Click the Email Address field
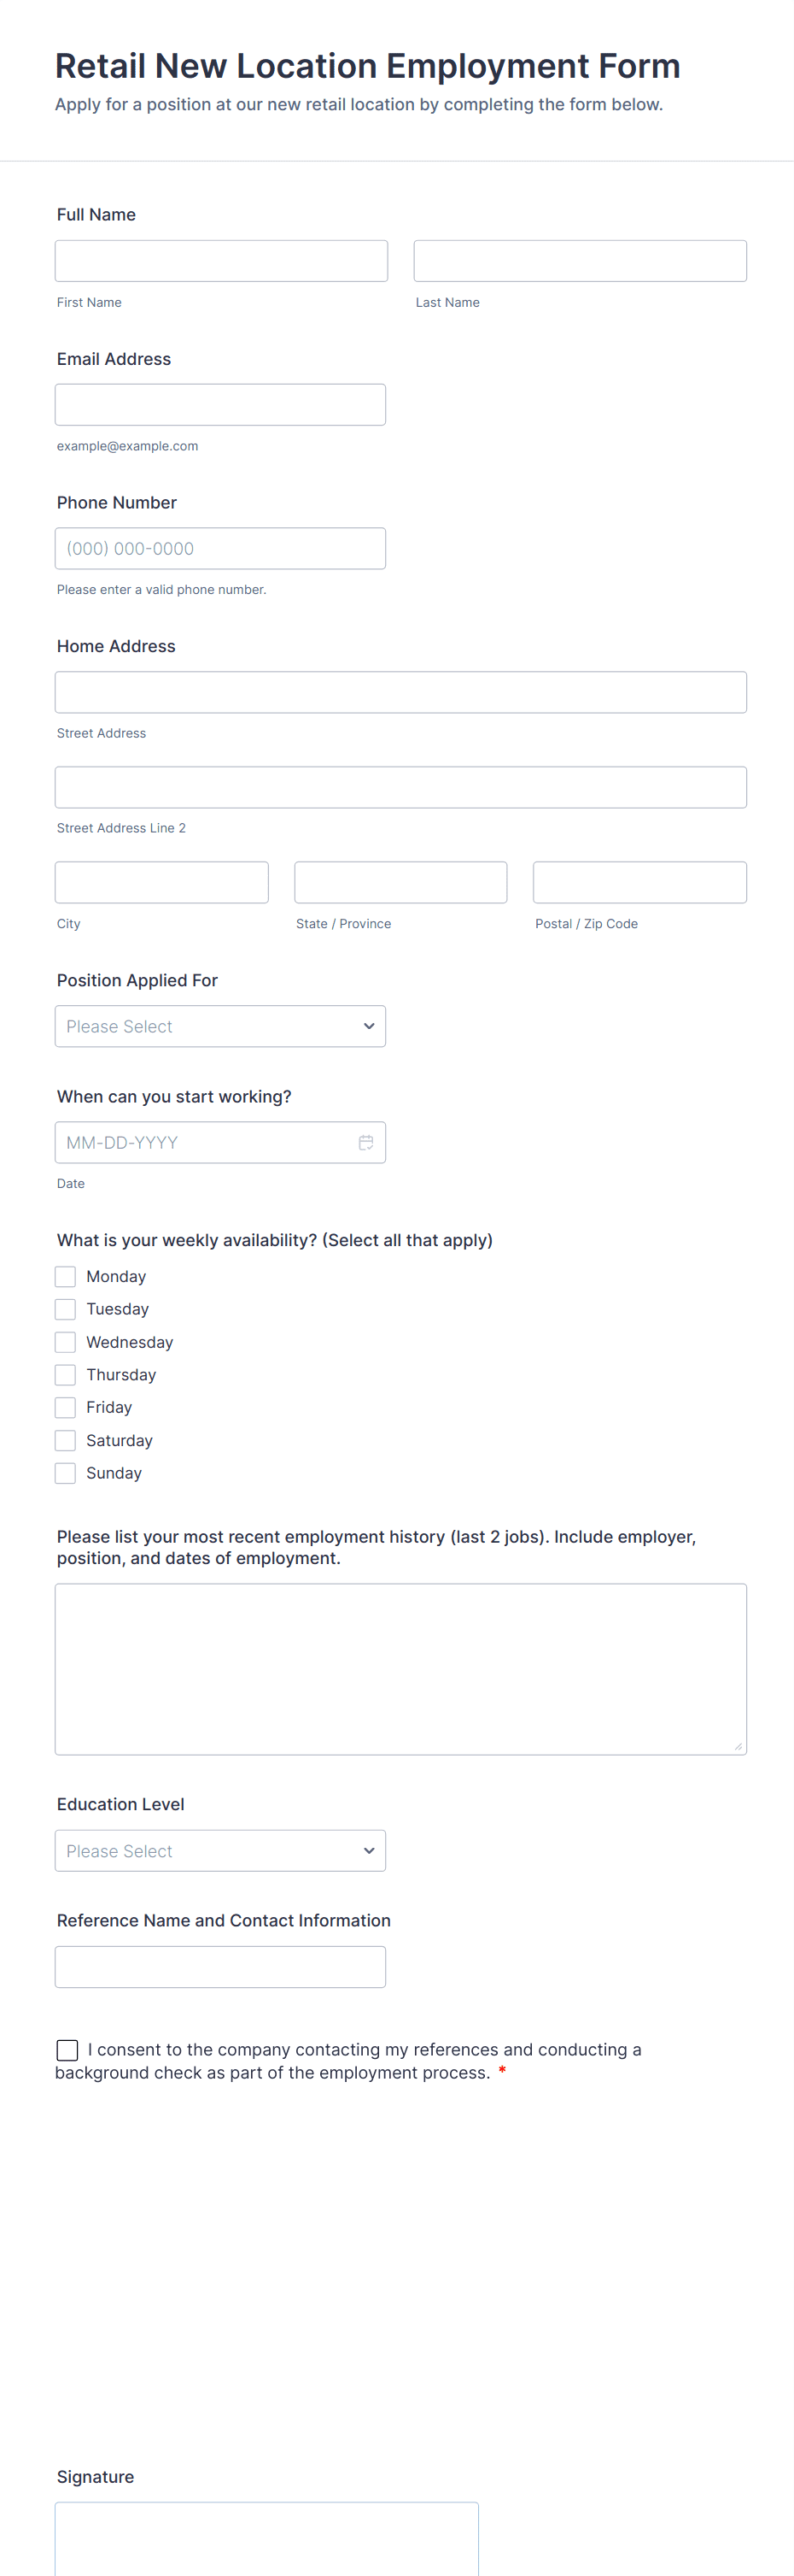 219,405
